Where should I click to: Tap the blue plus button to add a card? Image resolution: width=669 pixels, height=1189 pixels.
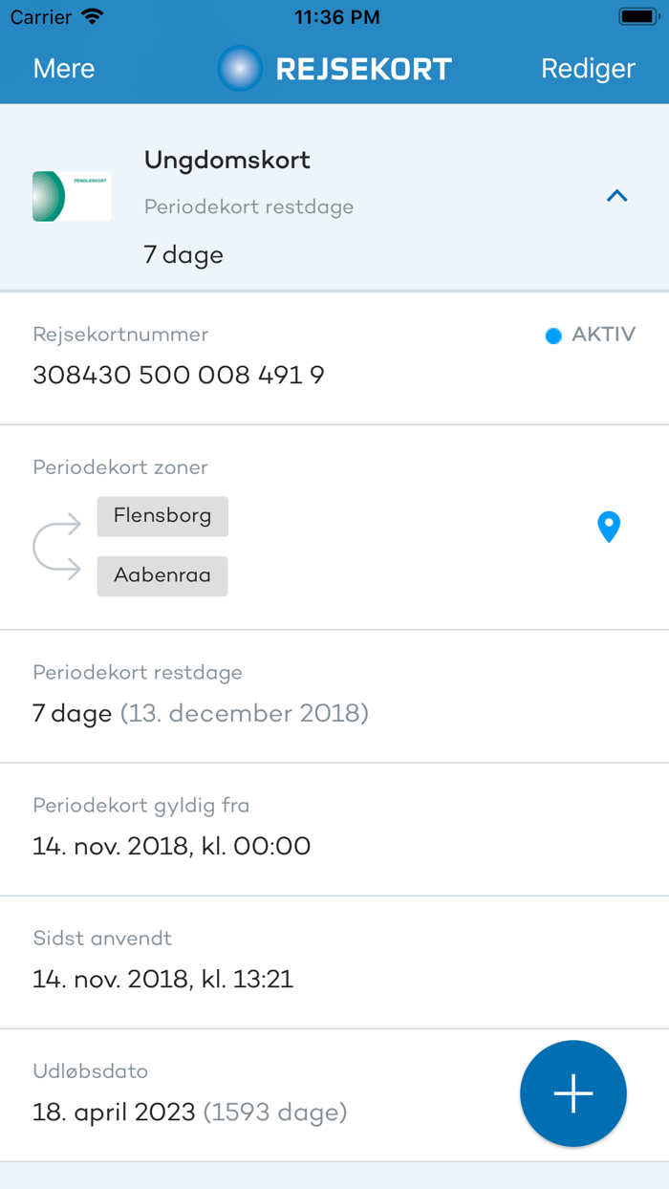point(572,1092)
